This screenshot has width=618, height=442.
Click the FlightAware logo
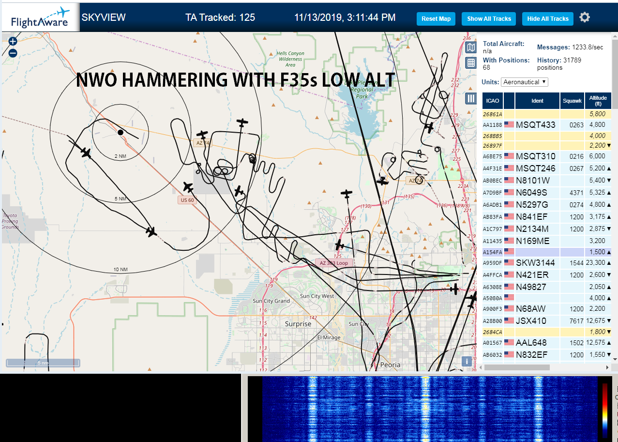40,18
